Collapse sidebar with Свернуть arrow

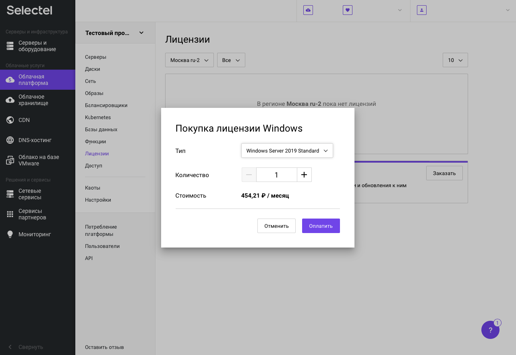[x=10, y=347]
